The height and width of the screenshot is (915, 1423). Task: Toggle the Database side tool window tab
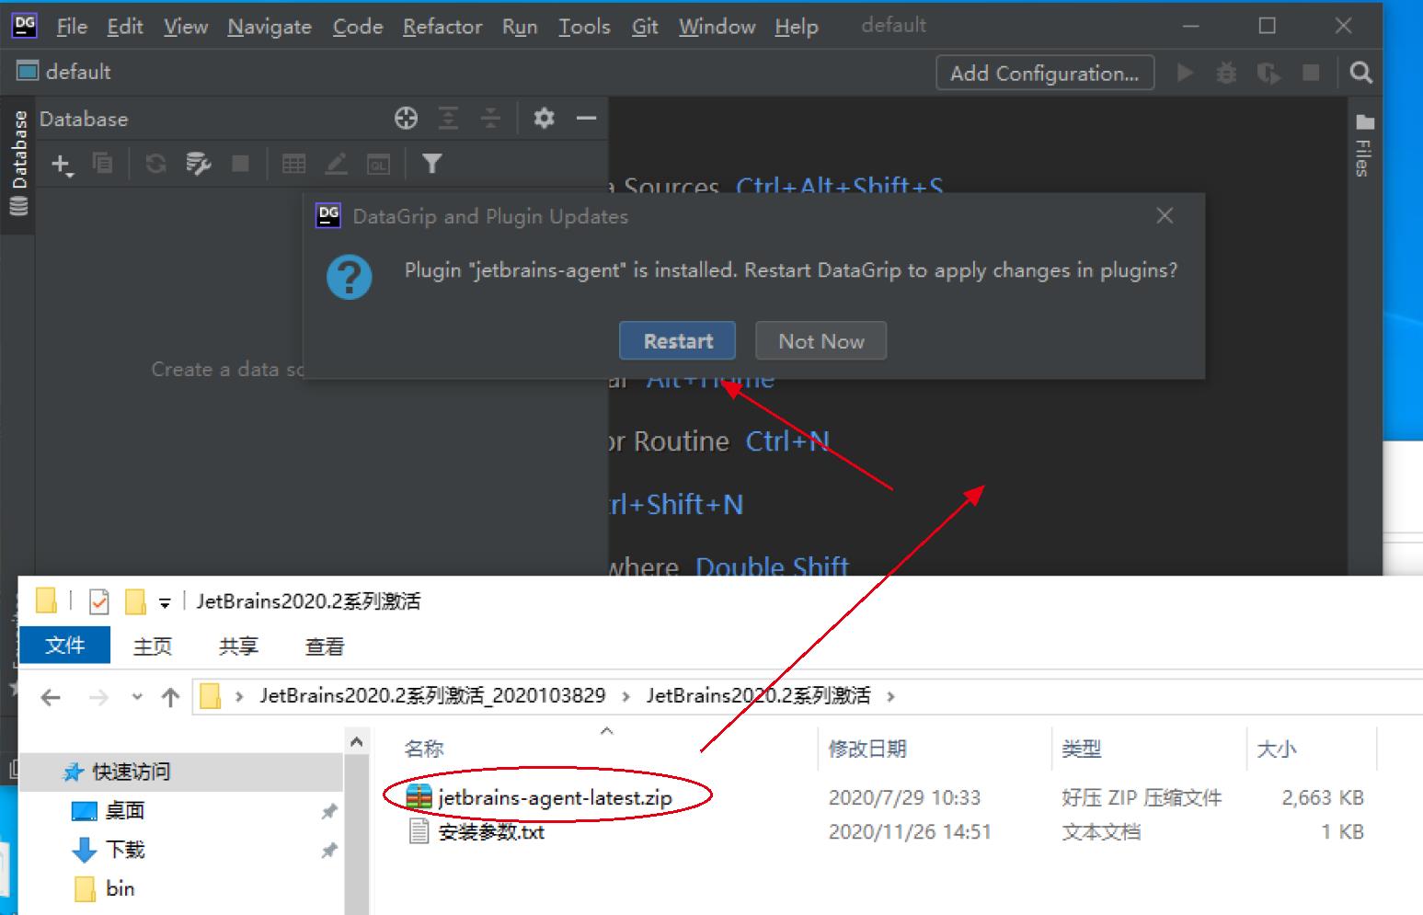click(x=18, y=163)
